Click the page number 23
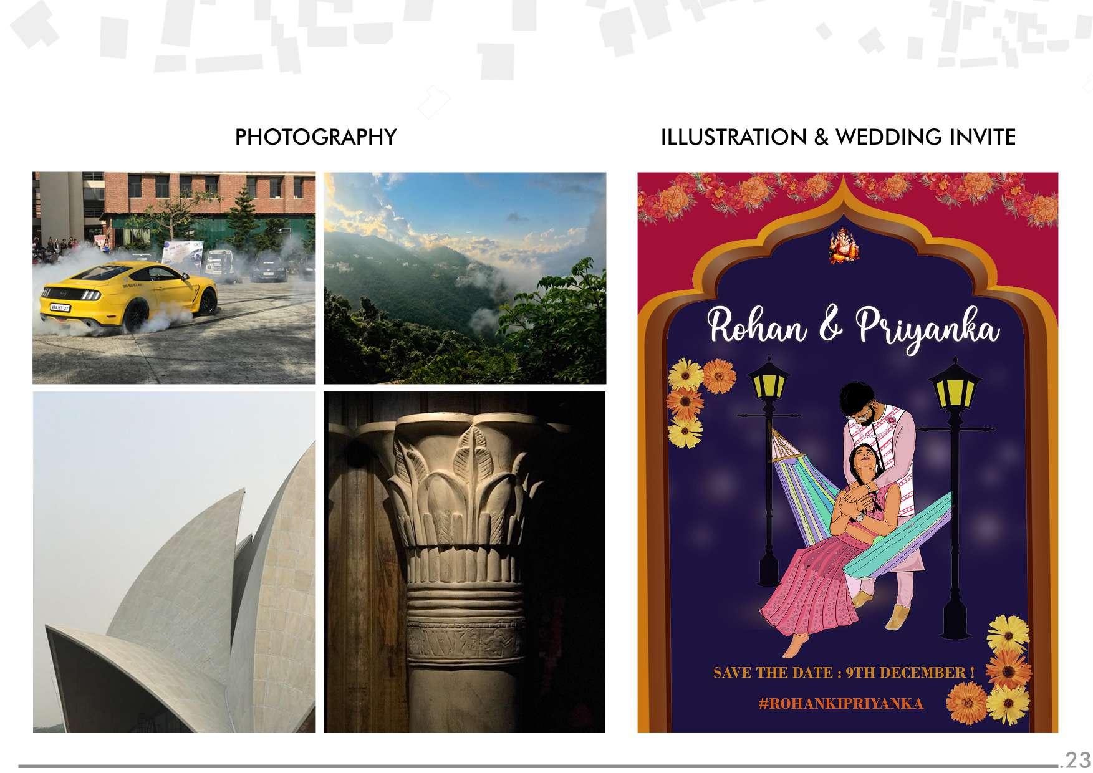The image size is (1093, 773). (x=1076, y=761)
